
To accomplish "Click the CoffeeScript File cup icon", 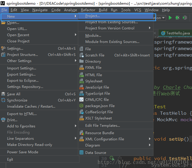I will (x=81, y=112).
